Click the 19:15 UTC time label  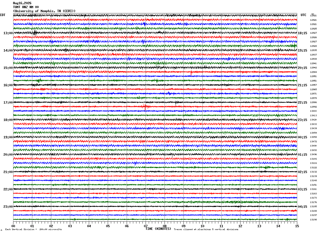(x=302, y=50)
